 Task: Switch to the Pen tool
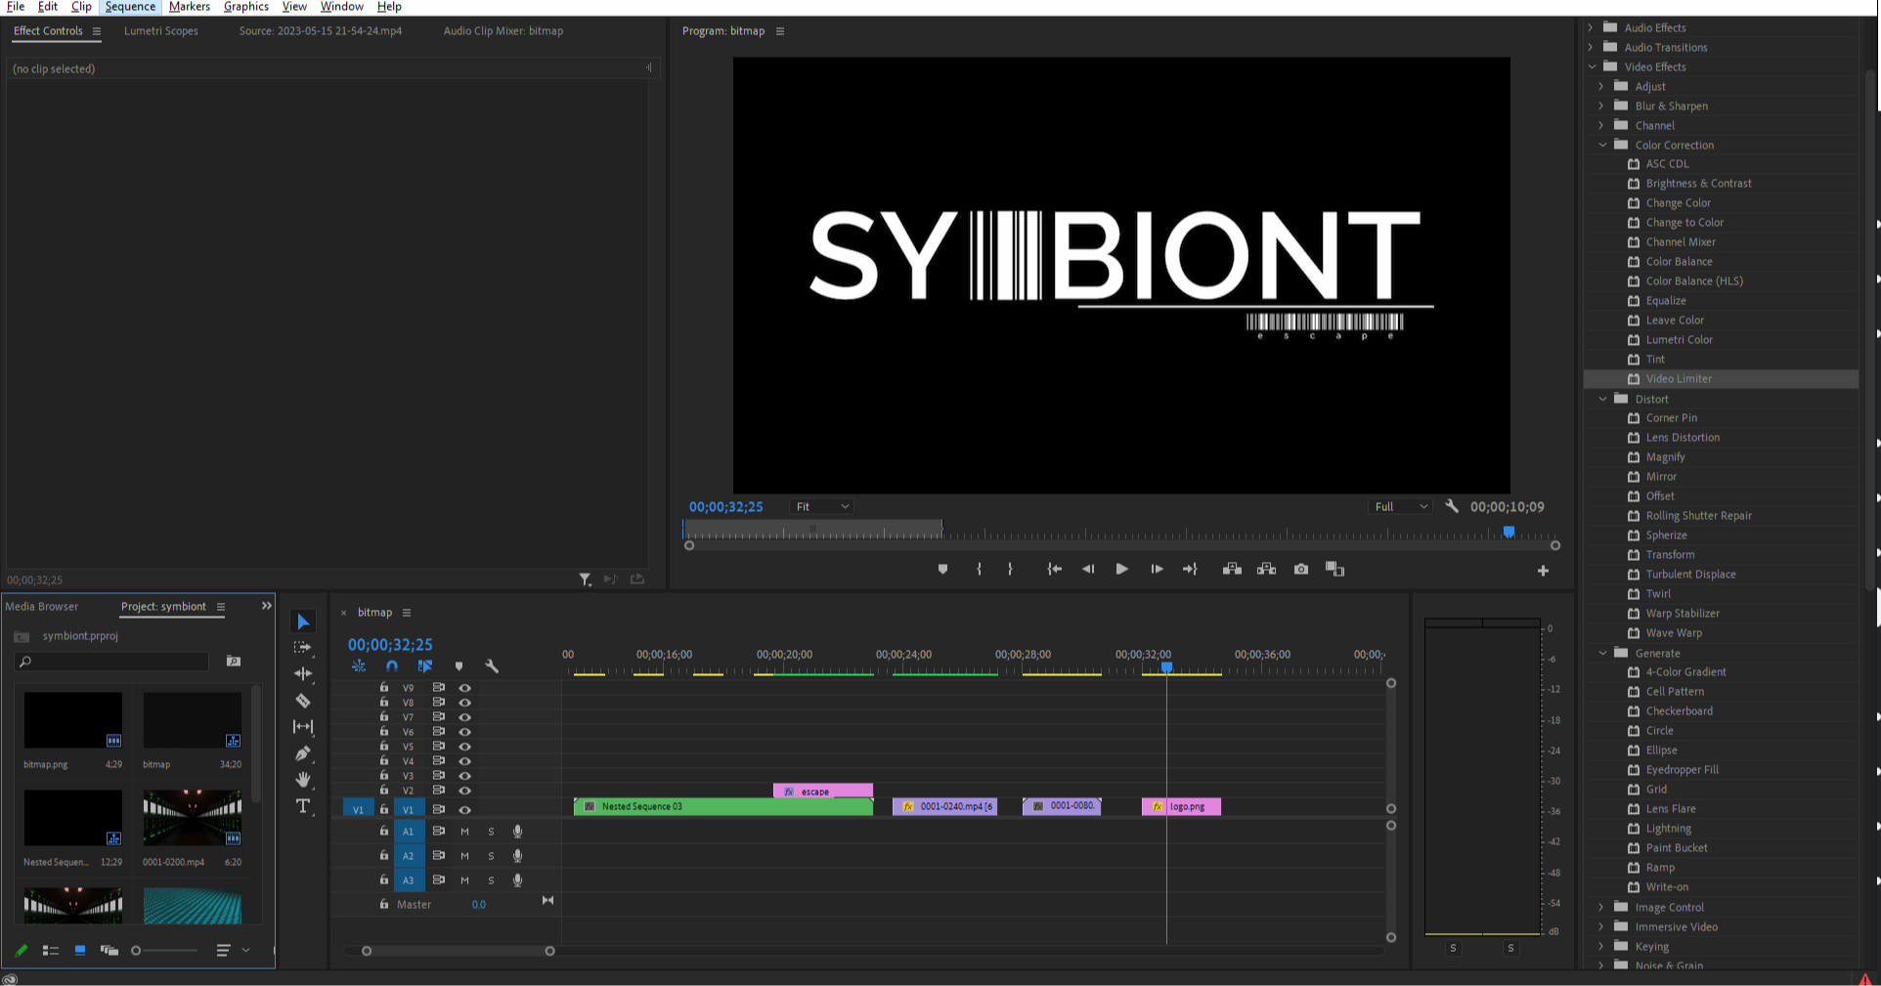pyautogui.click(x=303, y=753)
